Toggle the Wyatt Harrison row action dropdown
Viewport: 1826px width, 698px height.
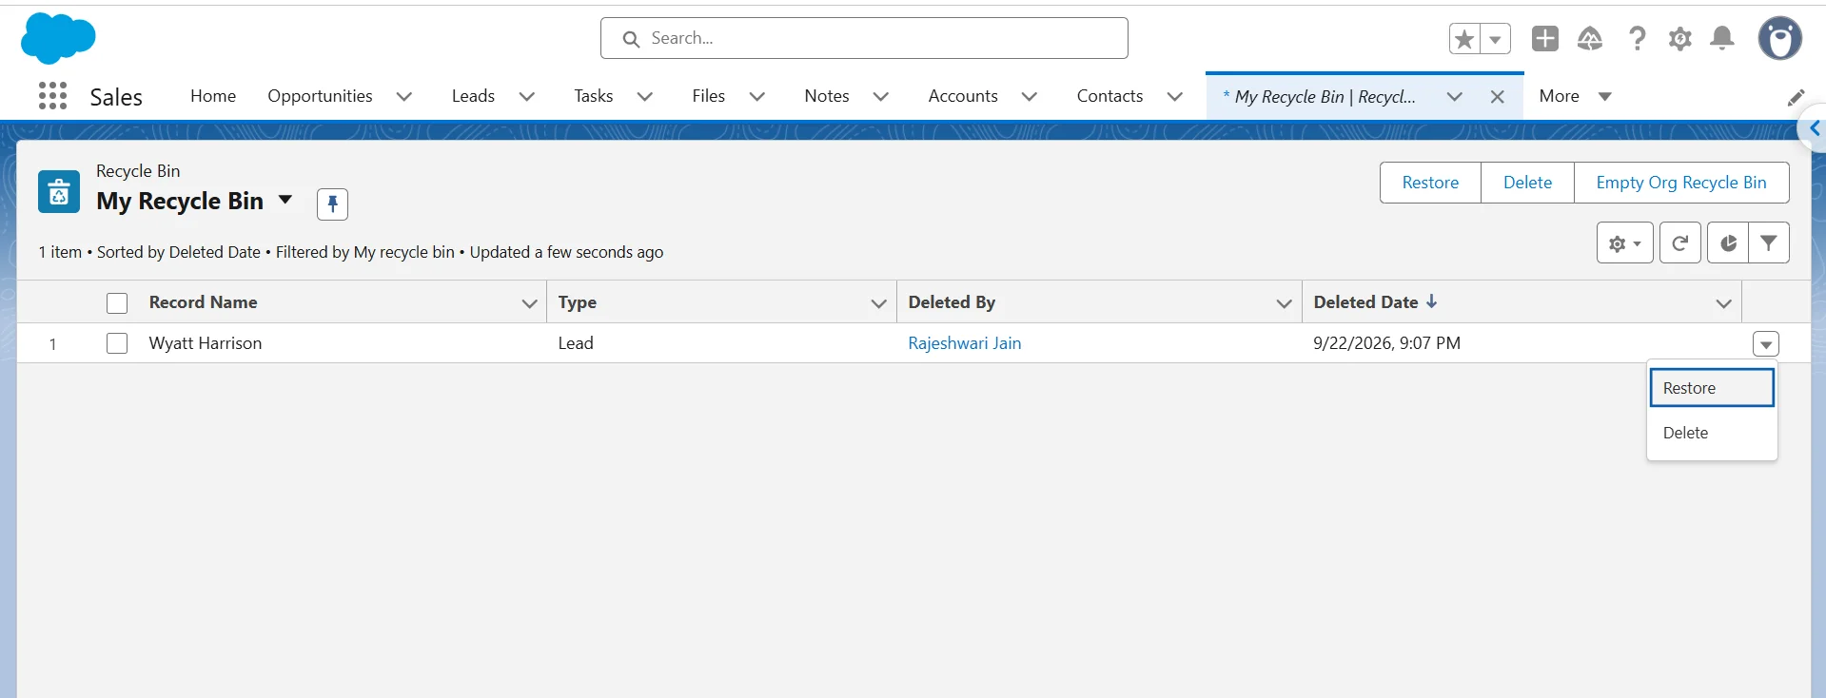(x=1766, y=344)
